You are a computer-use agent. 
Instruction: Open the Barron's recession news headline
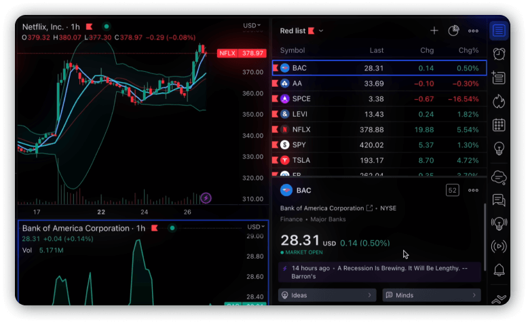379,272
